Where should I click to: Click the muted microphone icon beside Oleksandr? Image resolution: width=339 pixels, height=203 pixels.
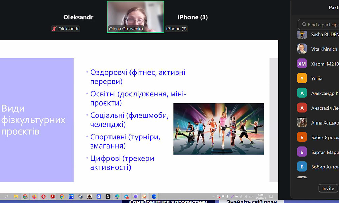[54, 29]
